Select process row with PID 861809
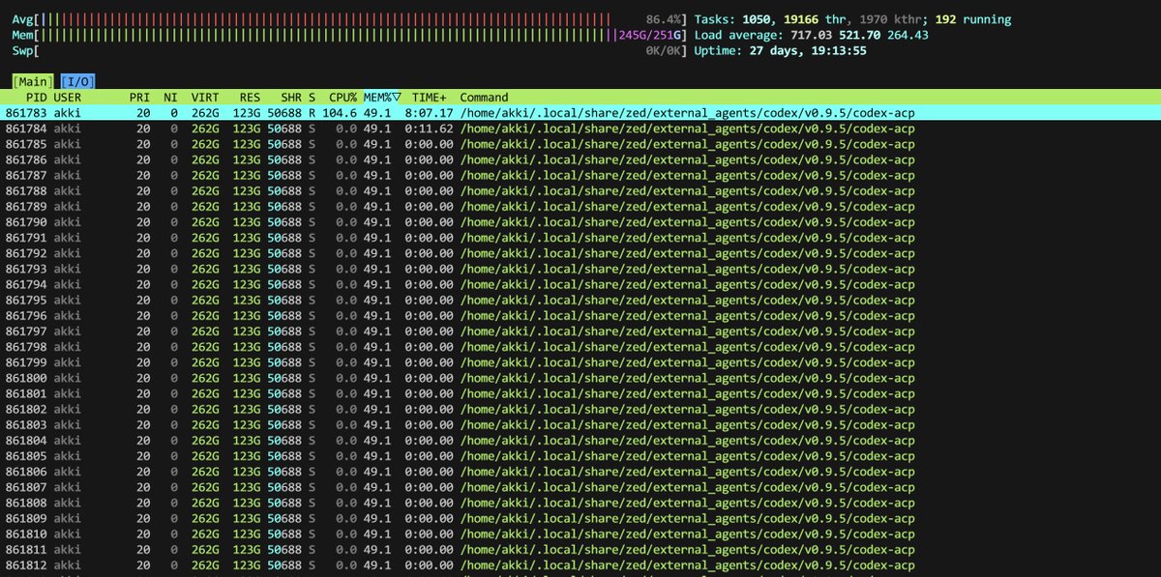1161x577 pixels. click(x=580, y=519)
